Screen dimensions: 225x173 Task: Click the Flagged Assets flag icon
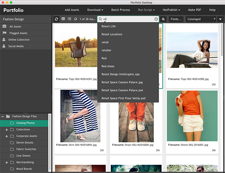[4, 33]
